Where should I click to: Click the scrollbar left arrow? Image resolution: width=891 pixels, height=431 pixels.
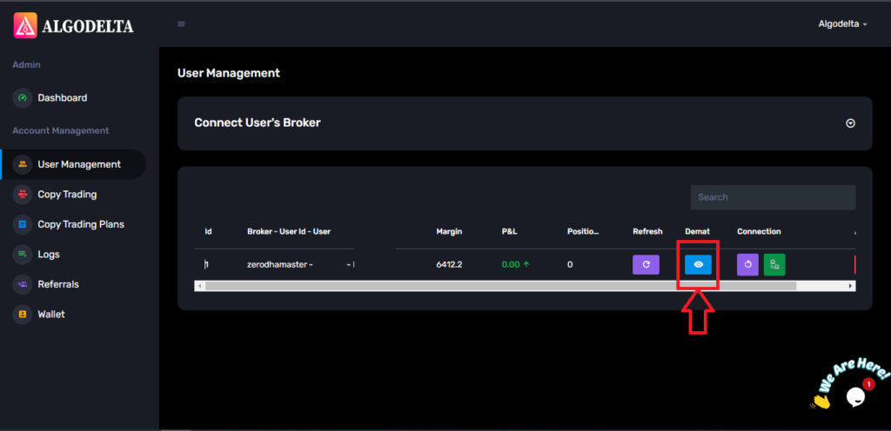199,287
